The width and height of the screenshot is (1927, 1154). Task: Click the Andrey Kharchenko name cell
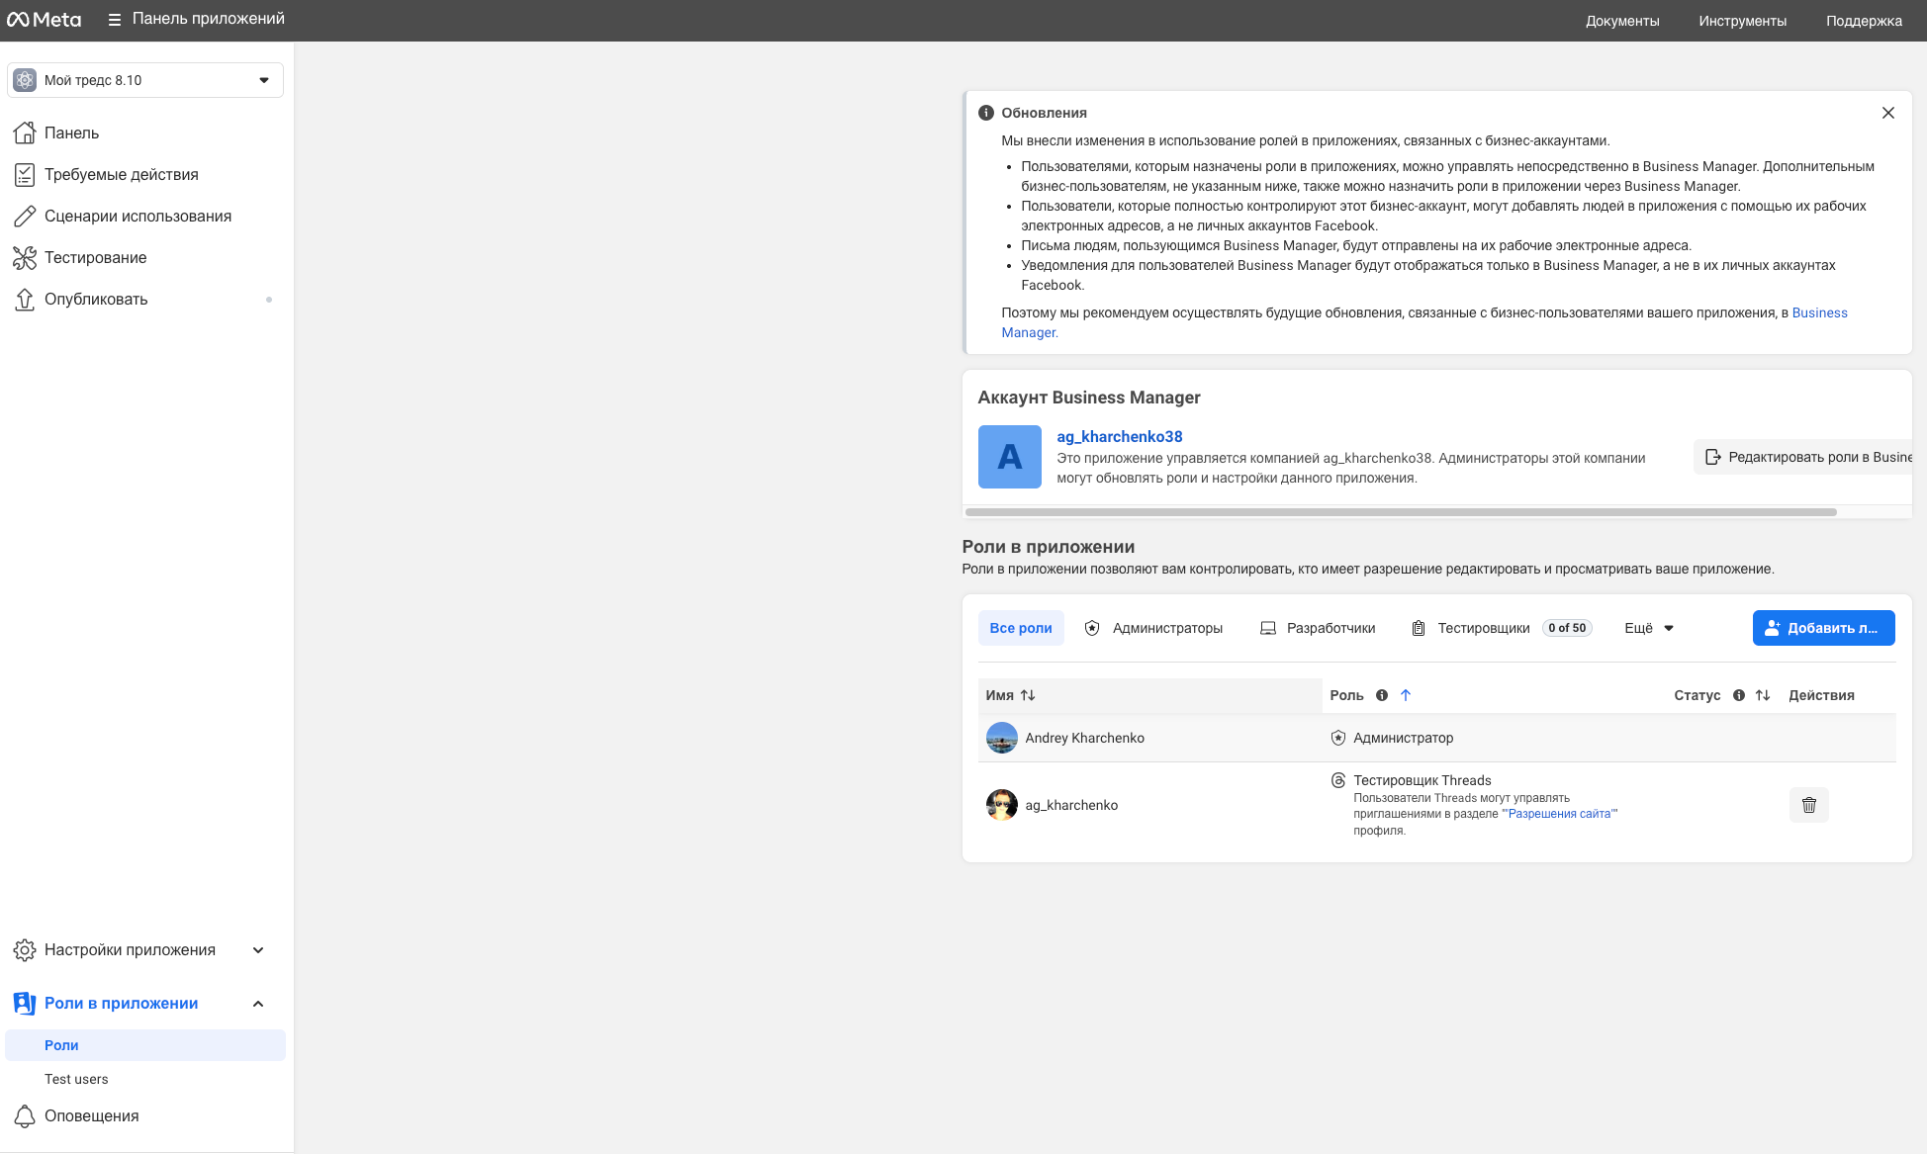point(1149,738)
